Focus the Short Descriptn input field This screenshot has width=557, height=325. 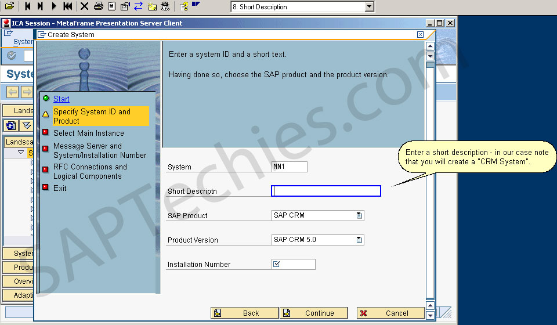[326, 191]
